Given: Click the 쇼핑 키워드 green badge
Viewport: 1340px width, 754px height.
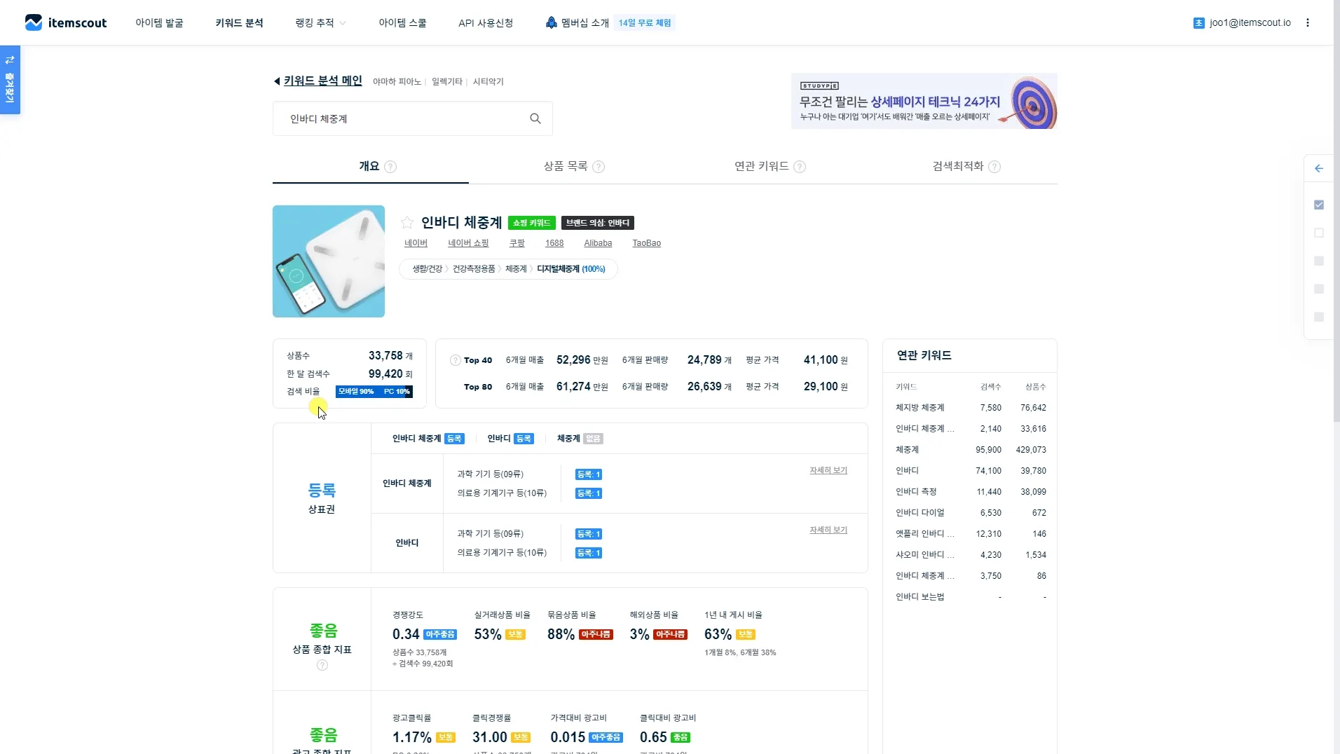Looking at the screenshot, I should point(532,223).
